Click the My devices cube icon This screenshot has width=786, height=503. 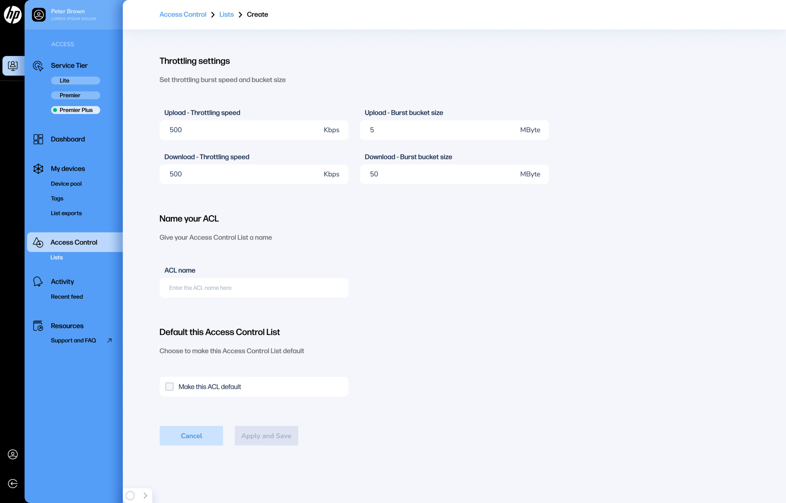pos(38,169)
